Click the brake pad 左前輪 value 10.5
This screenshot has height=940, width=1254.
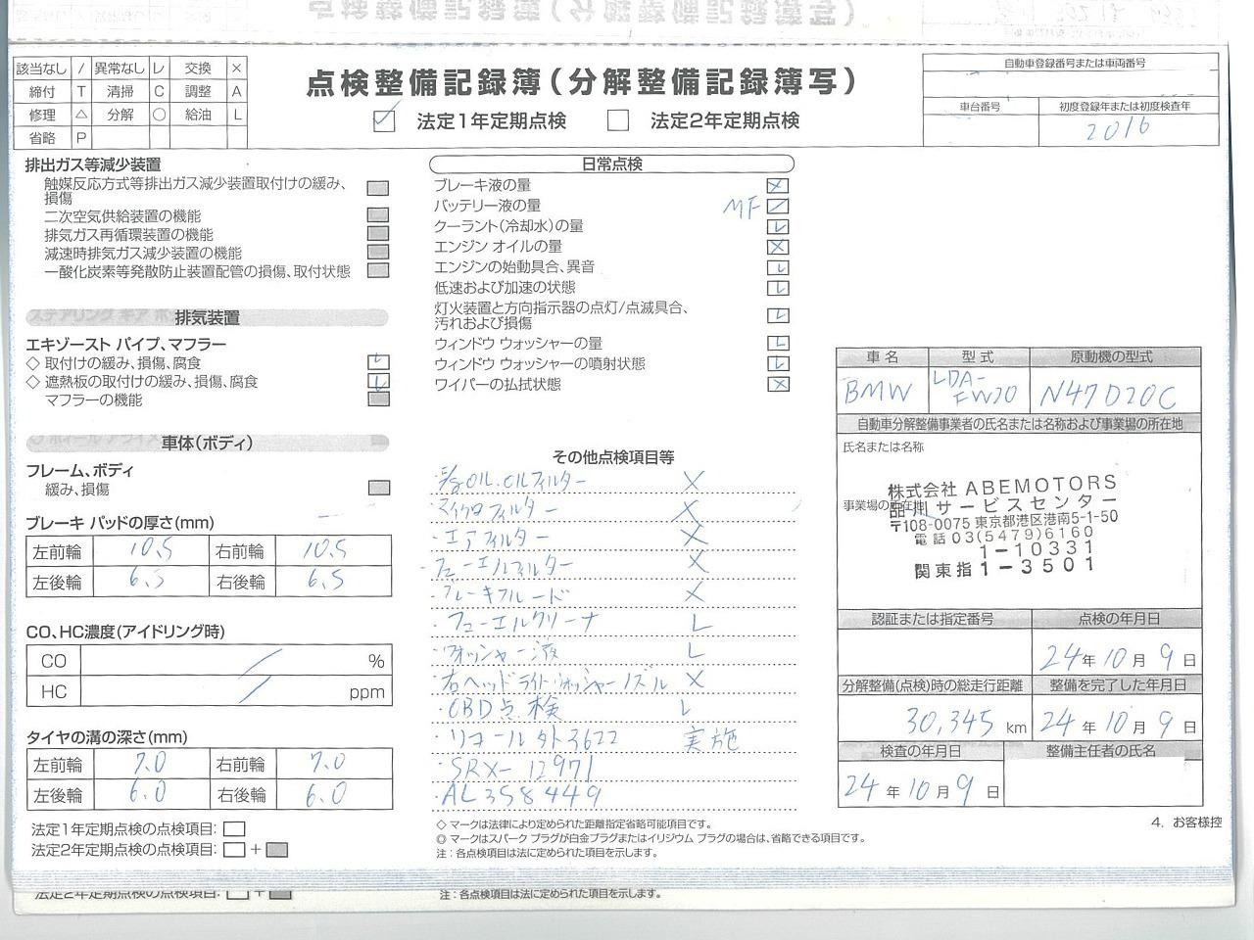(x=150, y=550)
